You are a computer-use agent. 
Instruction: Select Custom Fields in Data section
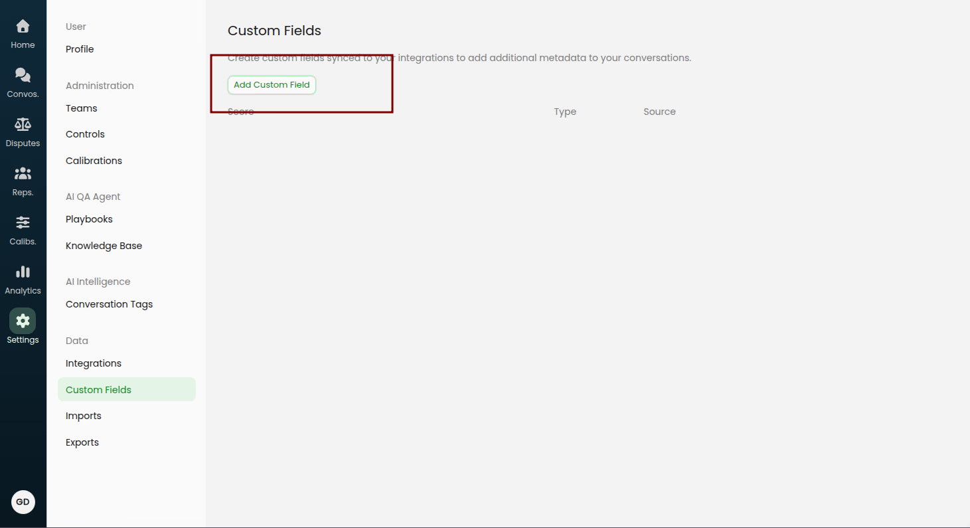(x=98, y=390)
